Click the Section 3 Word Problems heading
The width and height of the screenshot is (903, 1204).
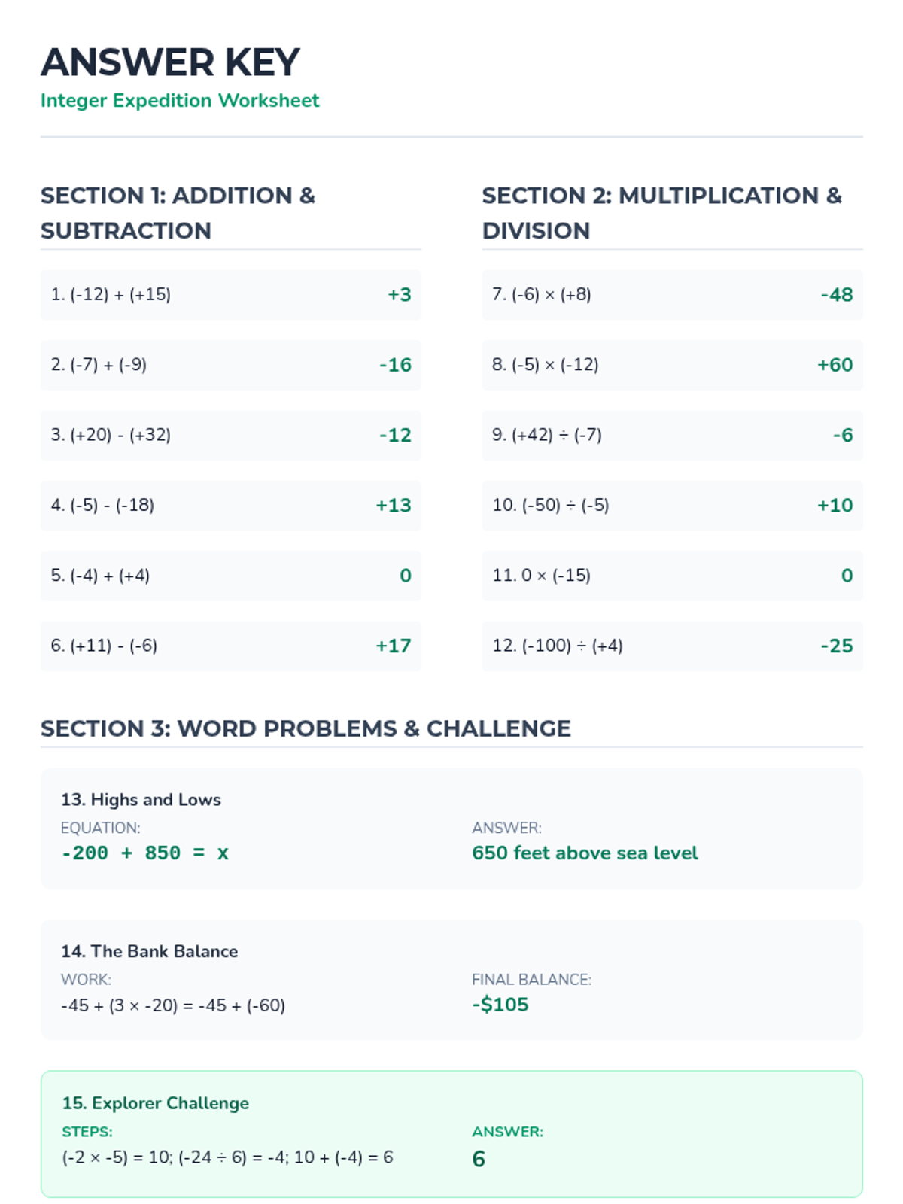[306, 728]
